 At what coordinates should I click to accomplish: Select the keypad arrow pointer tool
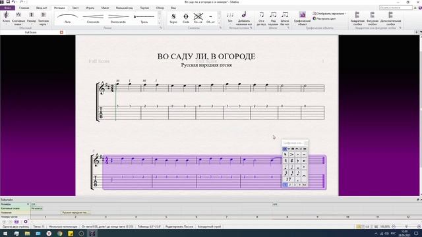(x=286, y=155)
